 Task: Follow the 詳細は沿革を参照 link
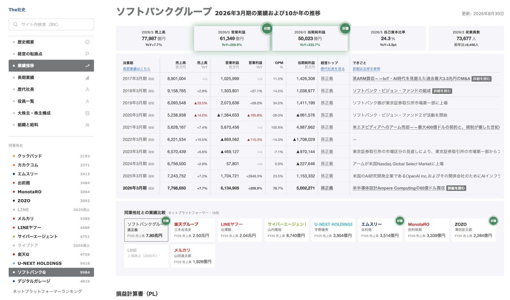pyautogui.click(x=366, y=69)
